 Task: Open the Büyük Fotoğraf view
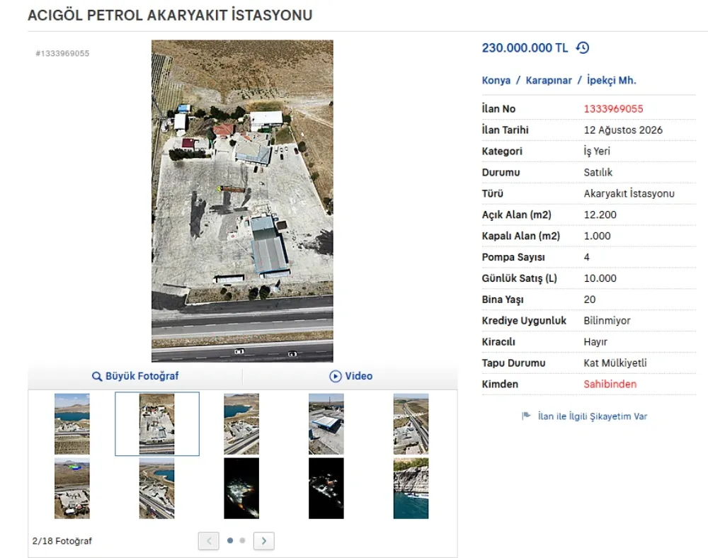(135, 376)
